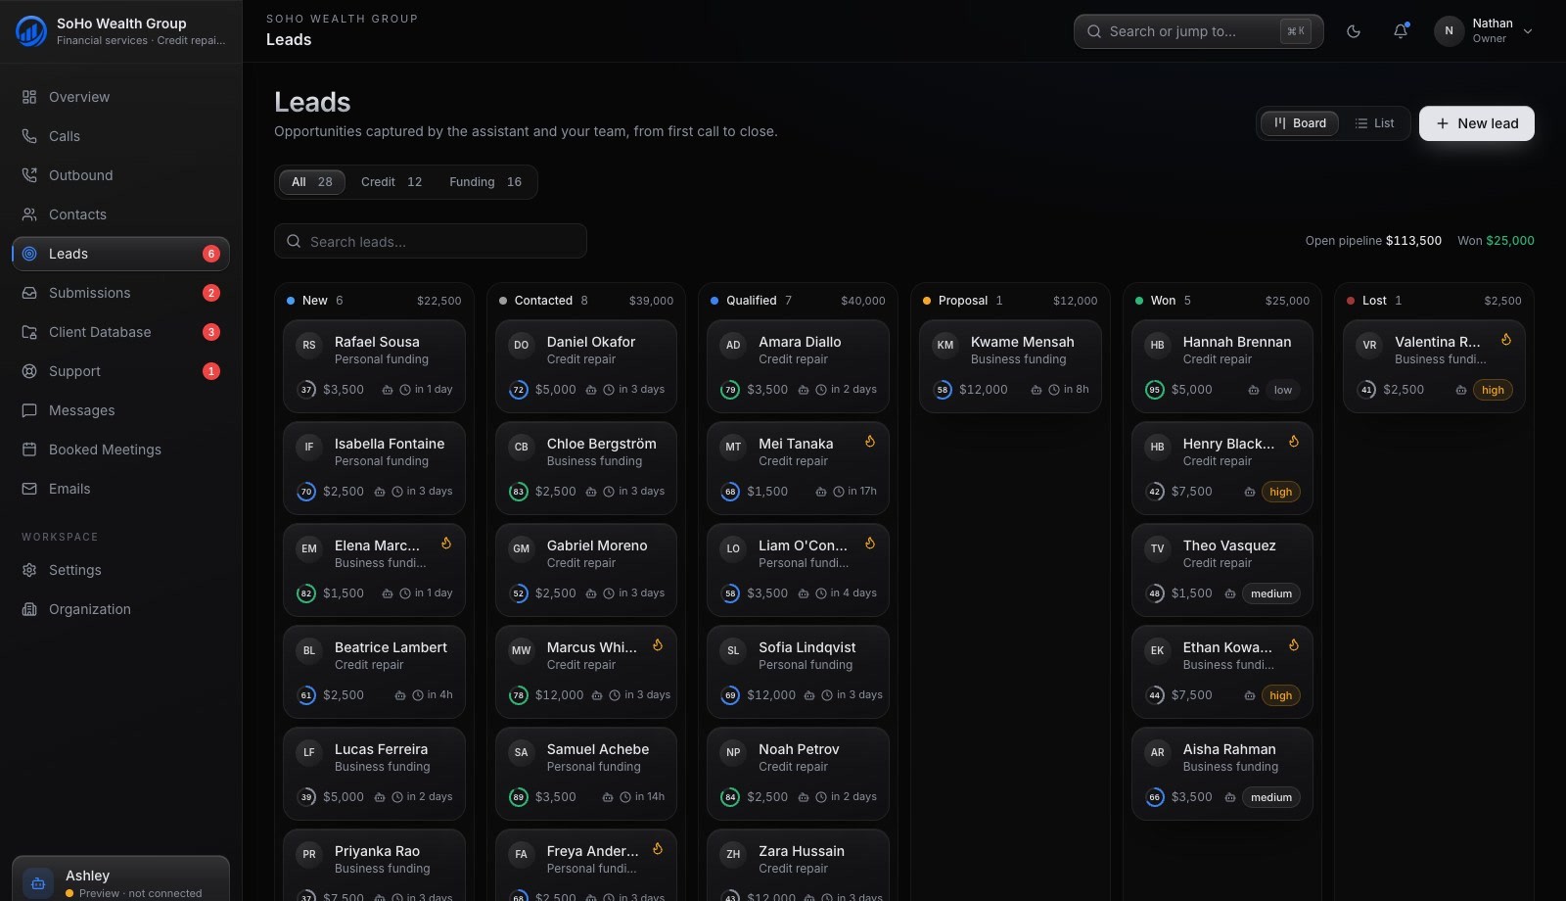Click the Search or jump to field

(1198, 31)
